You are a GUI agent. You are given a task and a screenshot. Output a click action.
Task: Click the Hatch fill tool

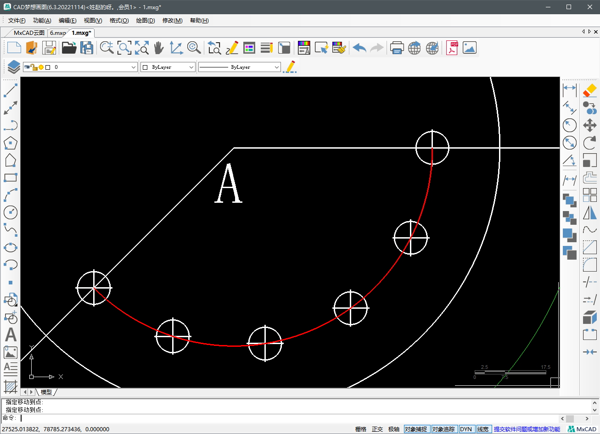(11, 387)
